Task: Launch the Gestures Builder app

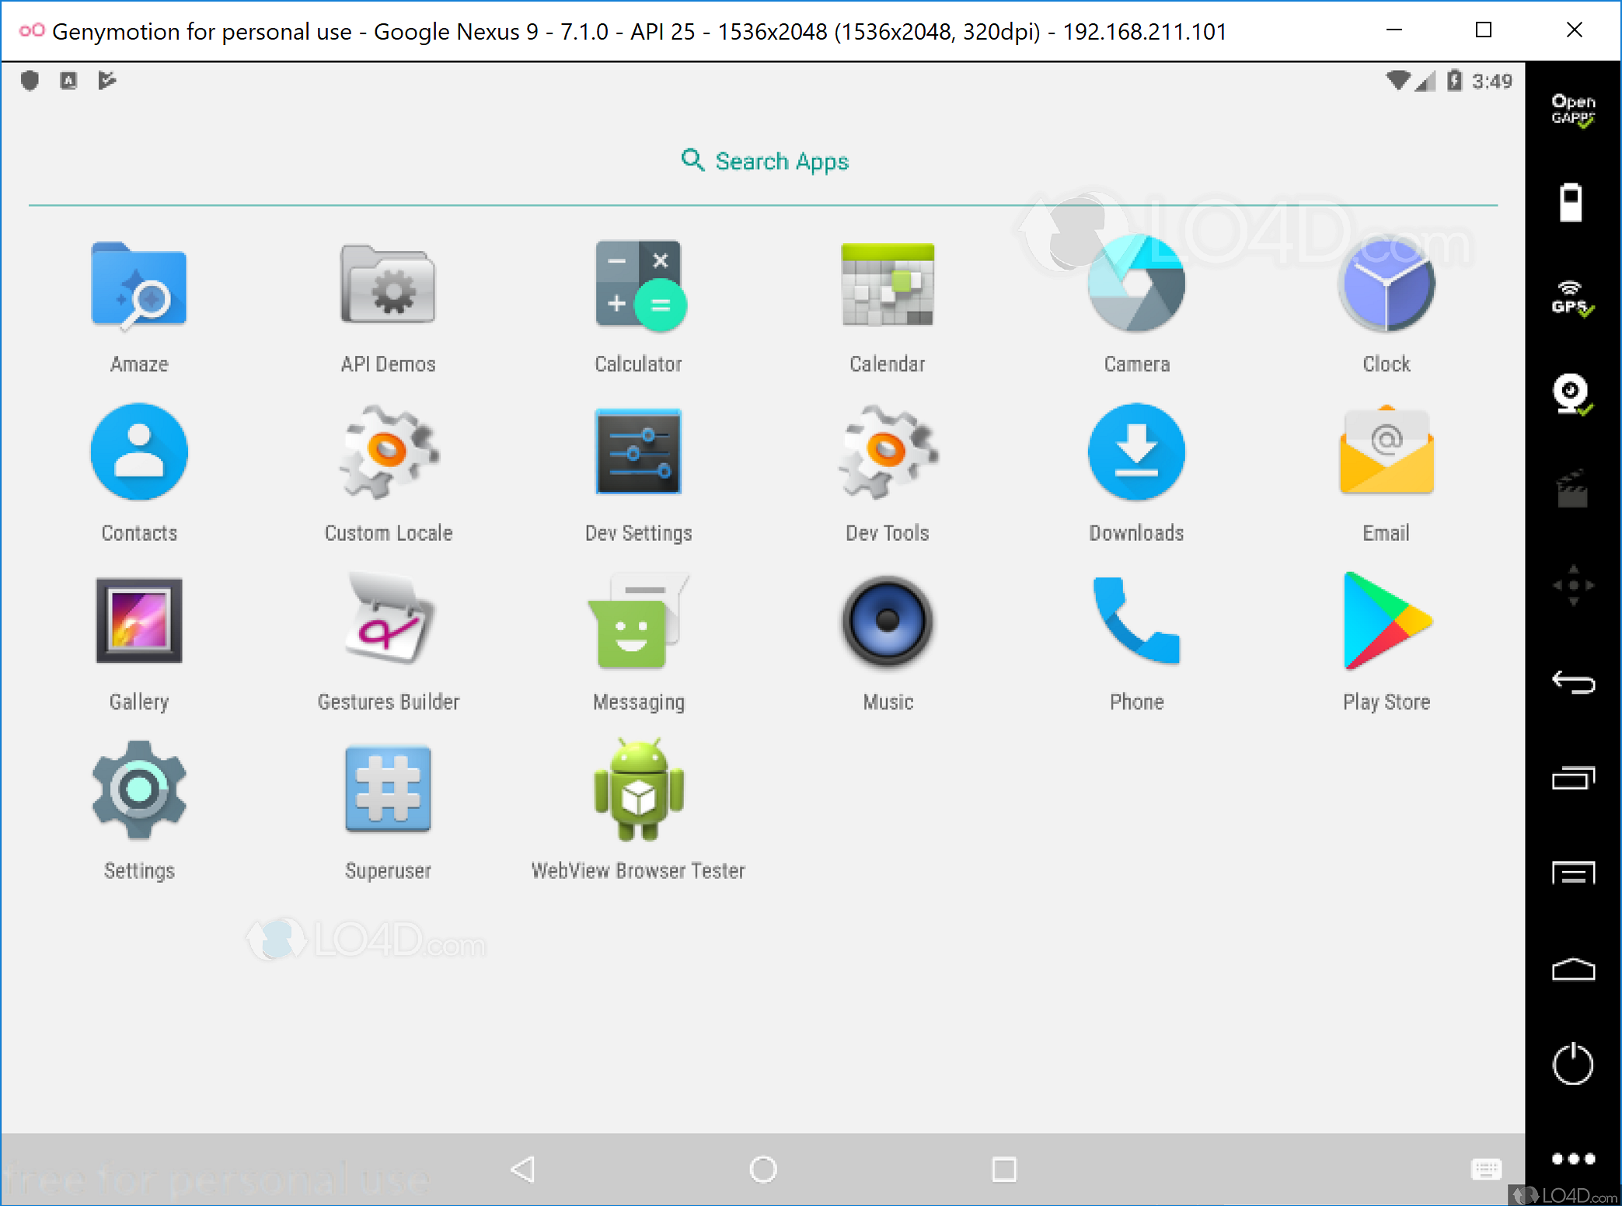Action: coord(388,623)
